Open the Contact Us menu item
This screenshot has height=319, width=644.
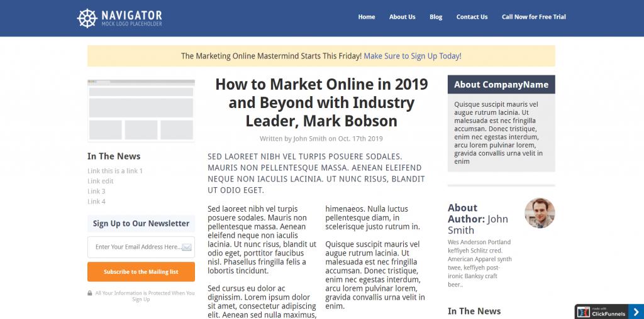(472, 17)
